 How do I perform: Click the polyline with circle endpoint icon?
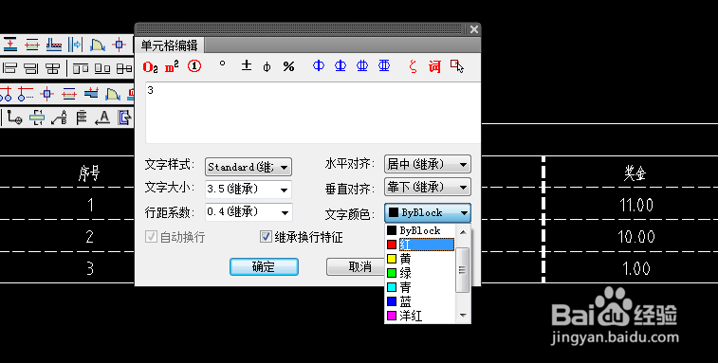14,118
